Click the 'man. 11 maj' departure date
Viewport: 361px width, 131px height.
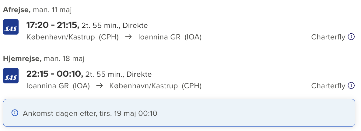(x=52, y=10)
